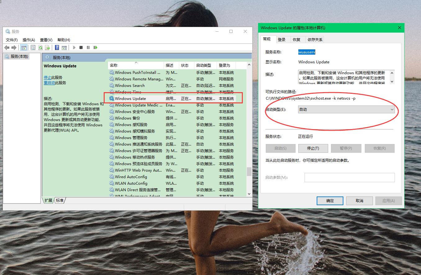Sort services by 启动类型 column header
This screenshot has height=275, width=421.
tap(206, 65)
